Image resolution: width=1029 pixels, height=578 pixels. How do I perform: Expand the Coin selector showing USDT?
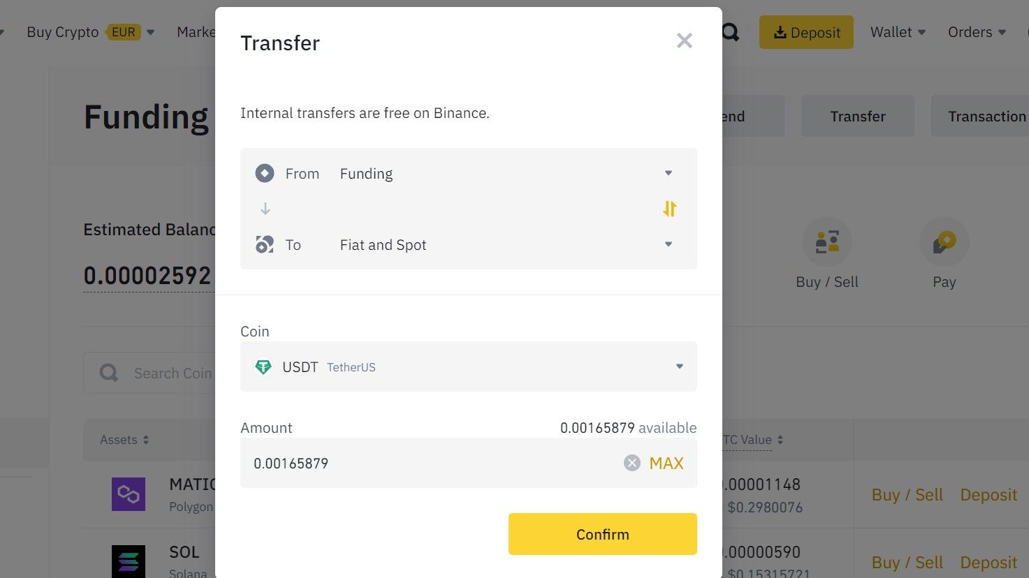click(x=678, y=366)
